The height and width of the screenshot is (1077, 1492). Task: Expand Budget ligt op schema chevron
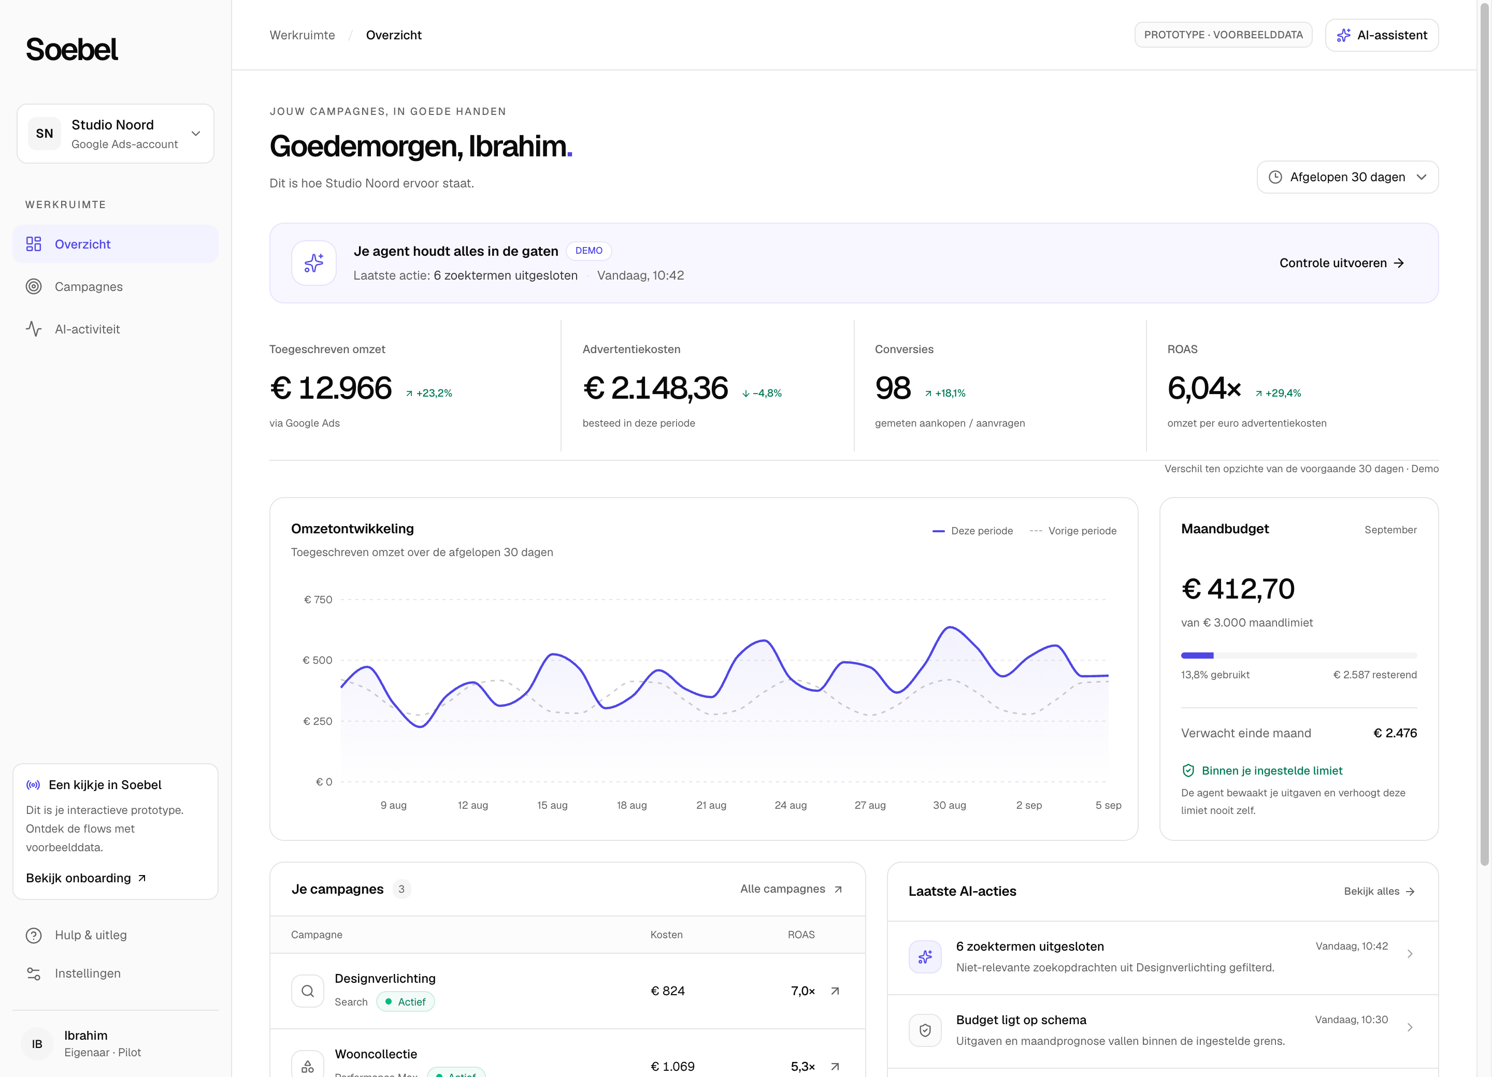1410,1028
